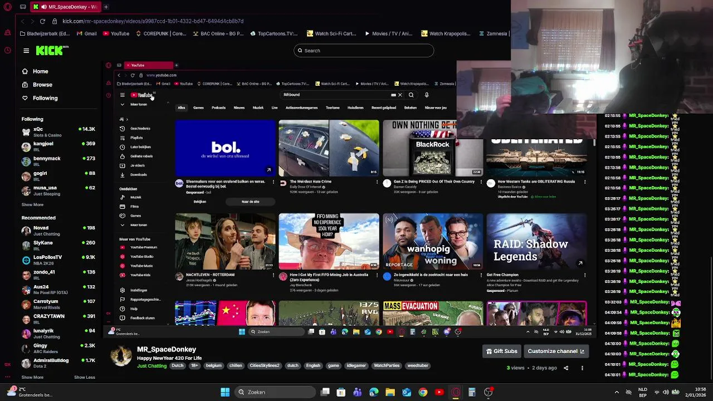Viewport: 713px width, 401px height.
Task: Open the YouTube bookmark
Action: 115,33
